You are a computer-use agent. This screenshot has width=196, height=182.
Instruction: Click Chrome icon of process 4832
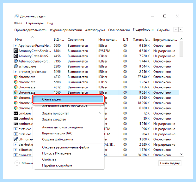click(x=15, y=77)
